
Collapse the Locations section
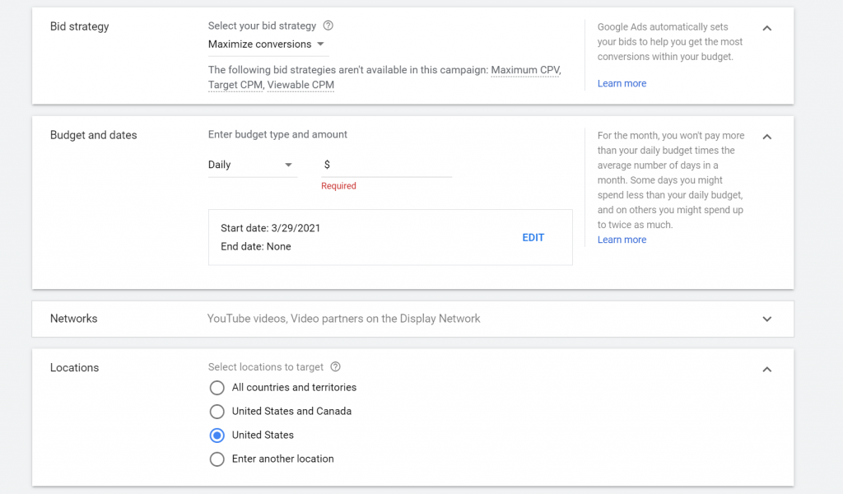tap(767, 370)
